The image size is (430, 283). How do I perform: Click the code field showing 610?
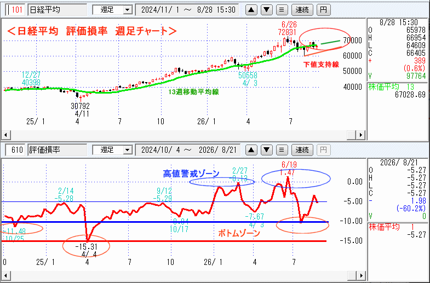(x=15, y=150)
